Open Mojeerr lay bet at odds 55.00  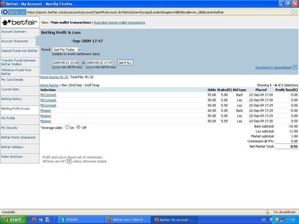tap(46, 116)
